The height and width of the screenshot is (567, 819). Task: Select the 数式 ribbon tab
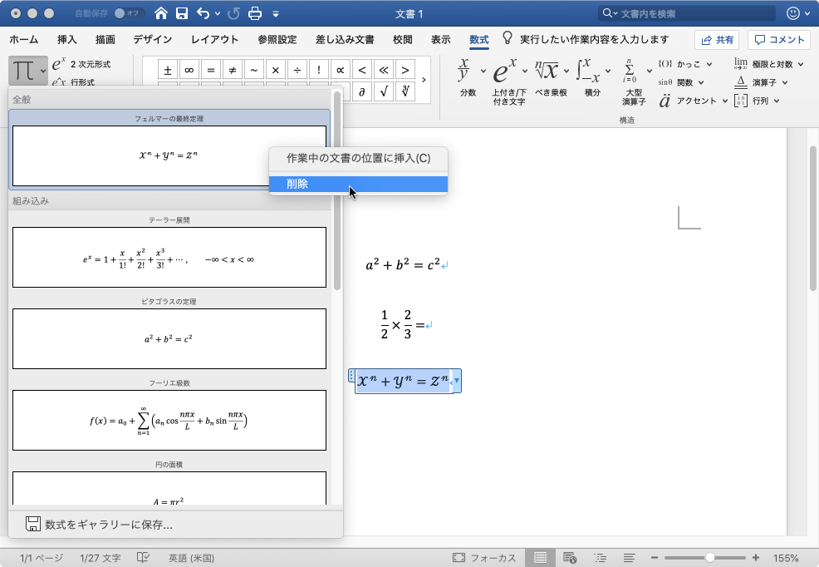coord(479,39)
